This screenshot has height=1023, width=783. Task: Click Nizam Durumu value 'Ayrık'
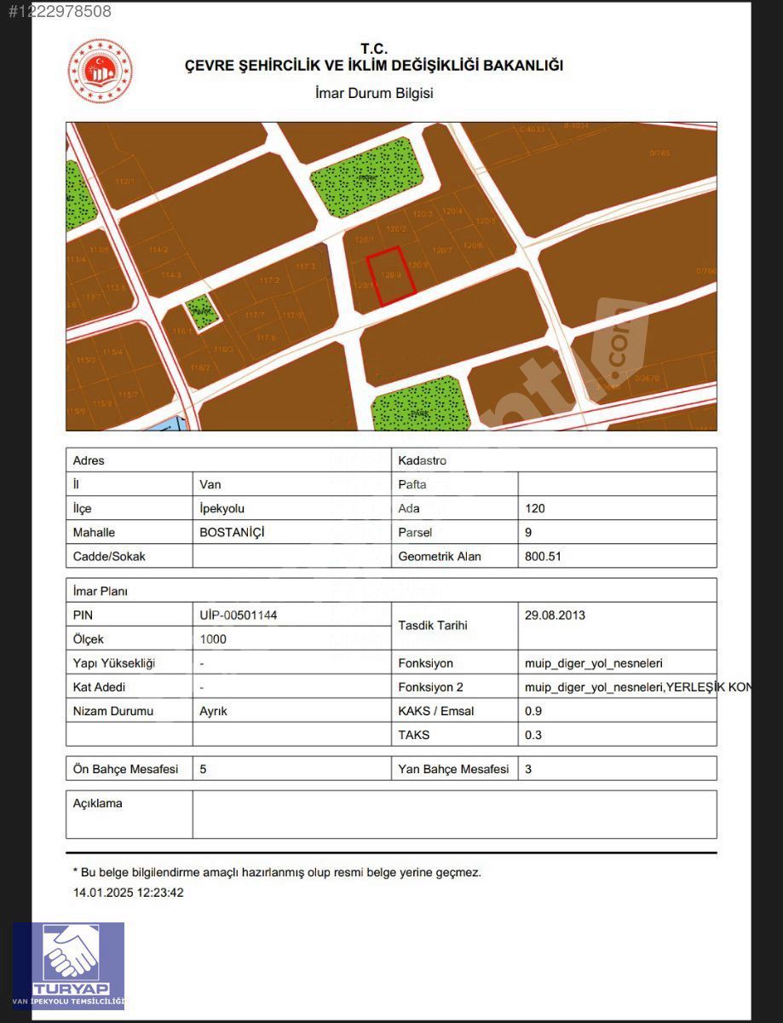213,710
